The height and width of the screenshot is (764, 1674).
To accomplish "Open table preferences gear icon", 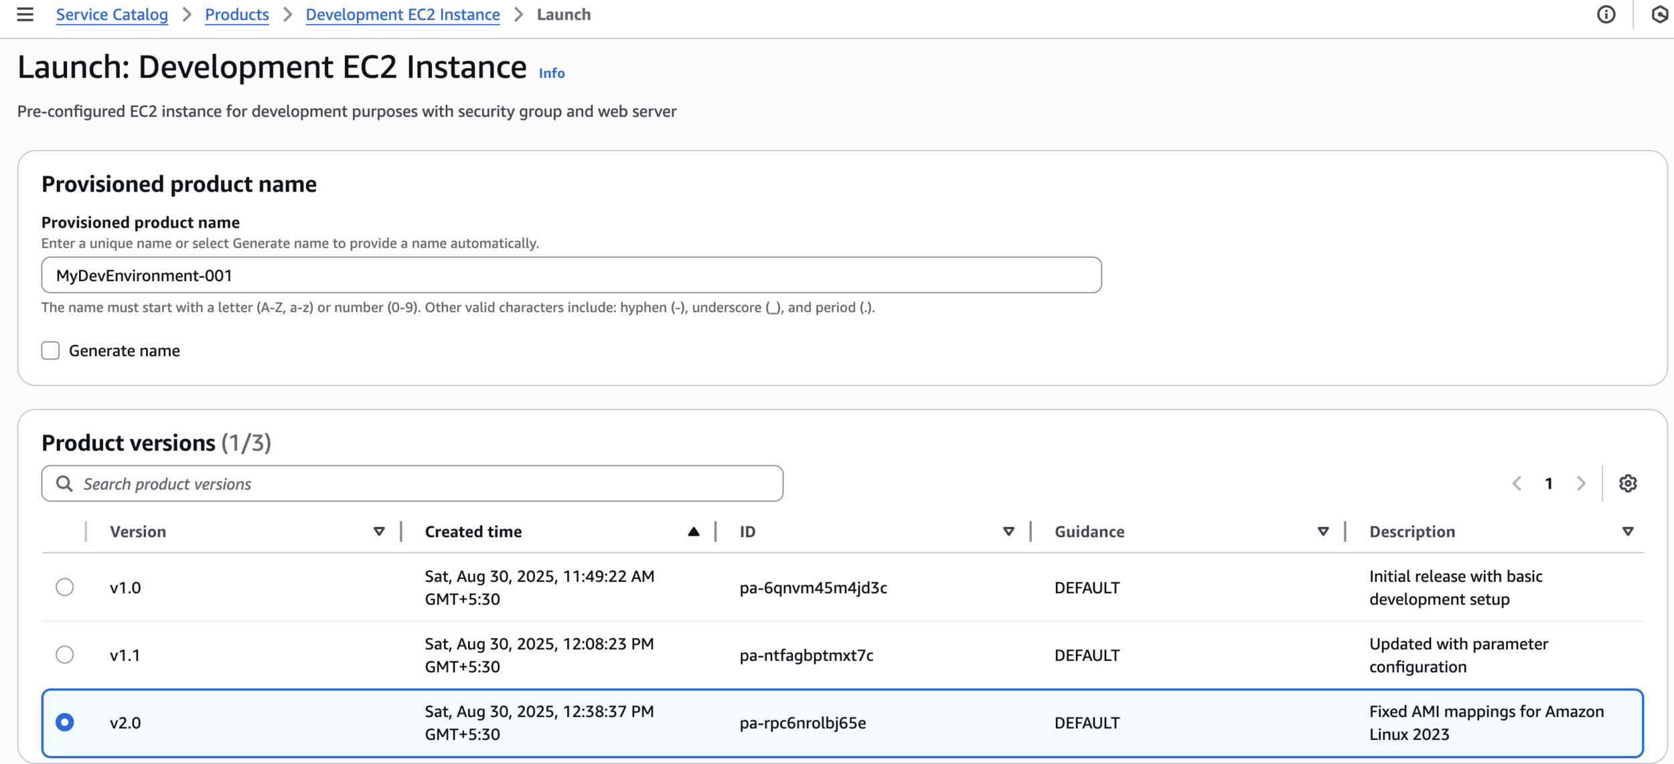I will click(1628, 483).
